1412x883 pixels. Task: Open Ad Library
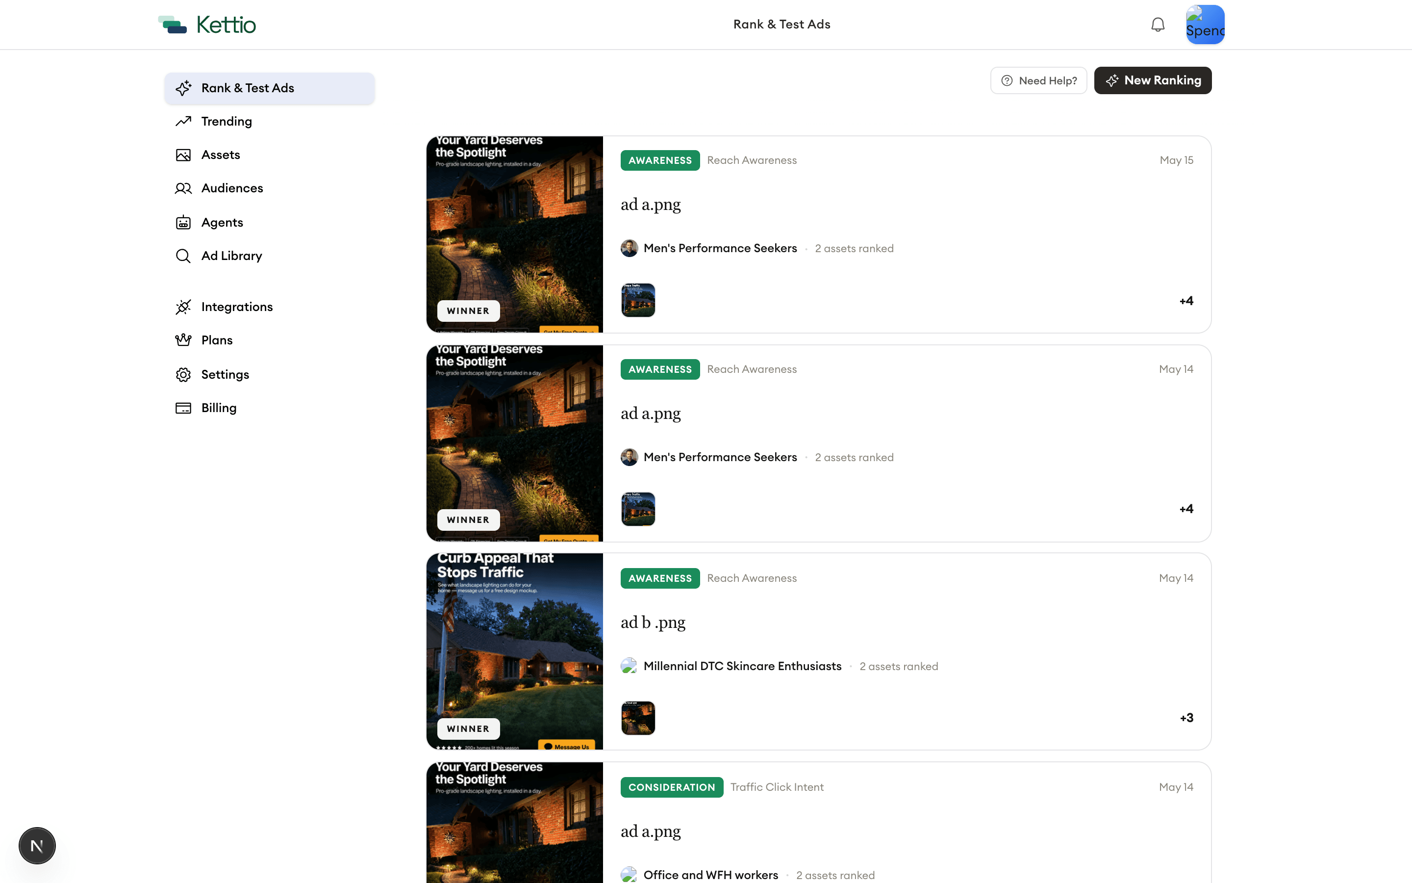coord(269,256)
